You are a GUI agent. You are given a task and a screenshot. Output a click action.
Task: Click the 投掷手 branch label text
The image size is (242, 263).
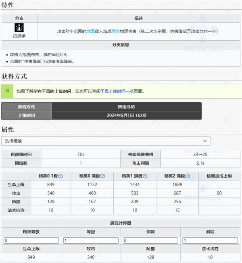(x=19, y=36)
